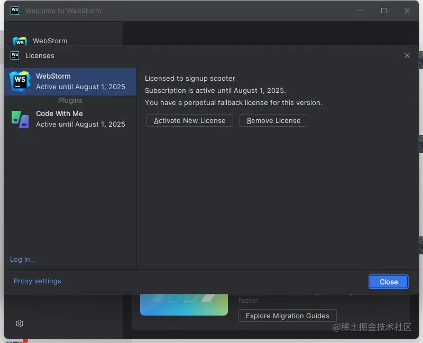Click Activate New License button
The height and width of the screenshot is (343, 423).
[x=190, y=120]
